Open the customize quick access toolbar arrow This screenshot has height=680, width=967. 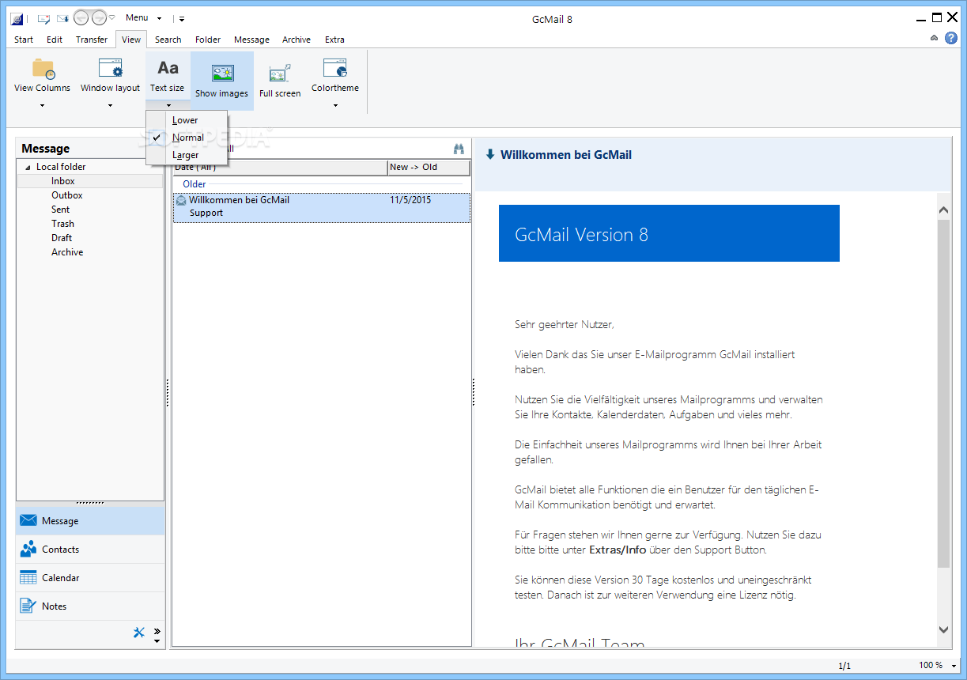(x=181, y=18)
